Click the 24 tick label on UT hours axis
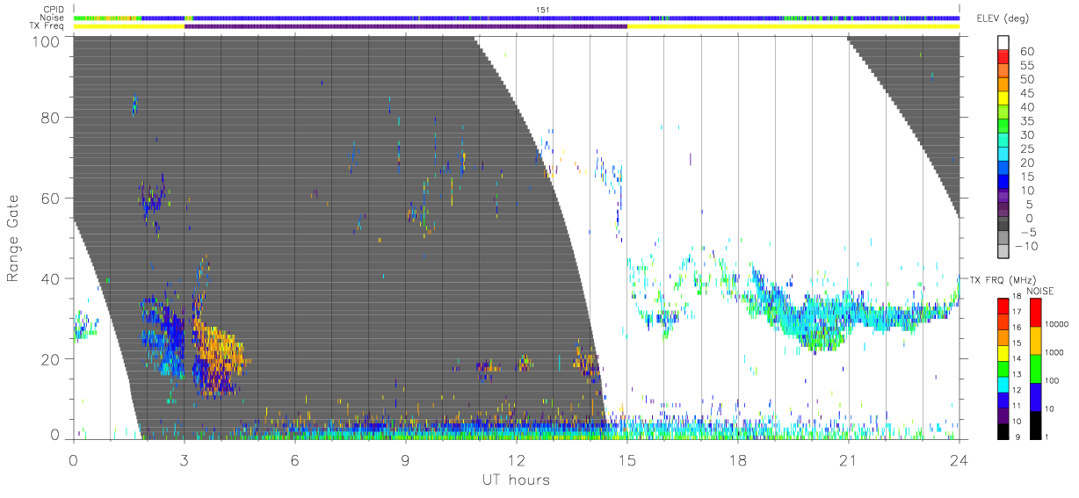 [x=959, y=459]
